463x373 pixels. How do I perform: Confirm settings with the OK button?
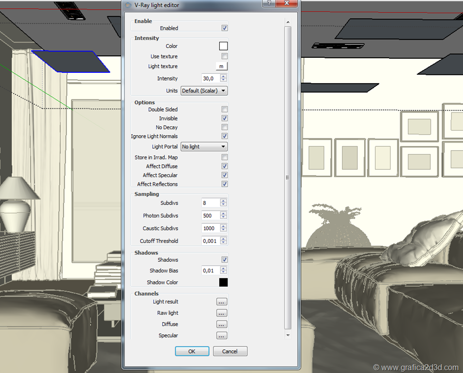coord(192,351)
